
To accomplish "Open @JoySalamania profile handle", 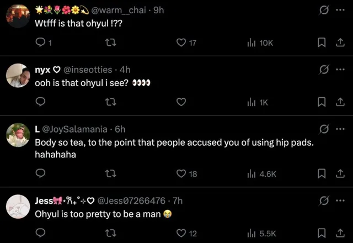I will [x=75, y=129].
